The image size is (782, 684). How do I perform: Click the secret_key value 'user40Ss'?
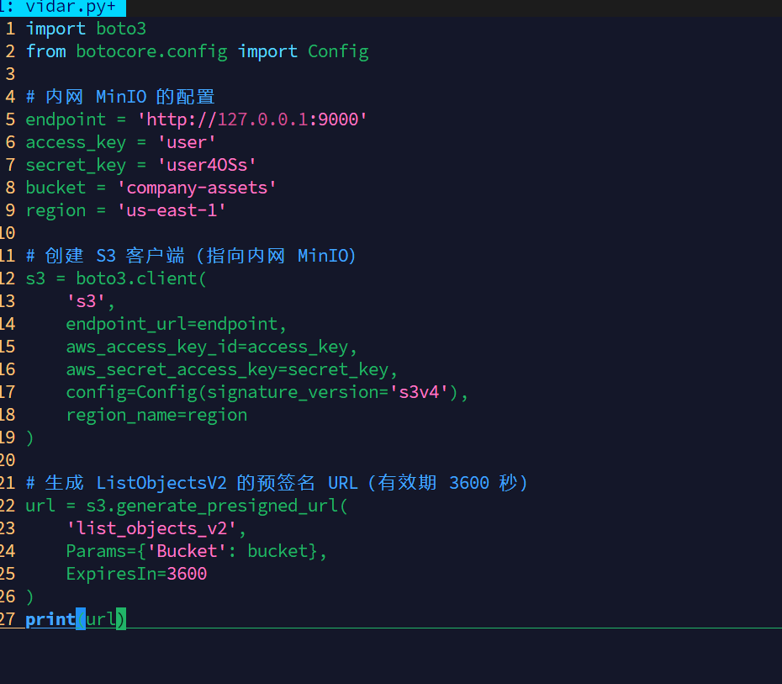[207, 165]
